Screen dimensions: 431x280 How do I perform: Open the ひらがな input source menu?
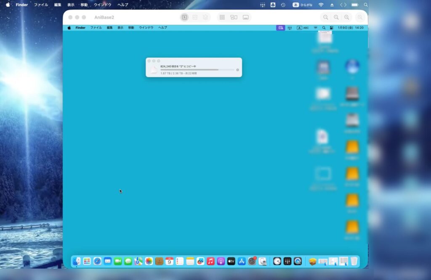303,5
